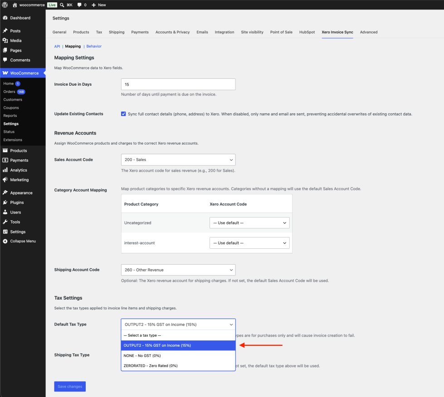Screen dimensions: 444x397
Task: Open the Payments sidebar icon
Action: pos(5,160)
